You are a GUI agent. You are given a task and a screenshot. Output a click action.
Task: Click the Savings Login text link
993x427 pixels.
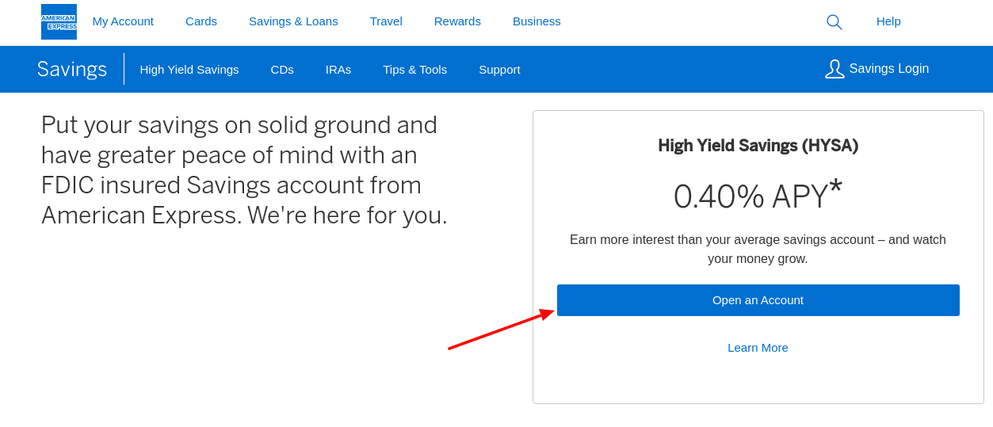[x=889, y=69]
